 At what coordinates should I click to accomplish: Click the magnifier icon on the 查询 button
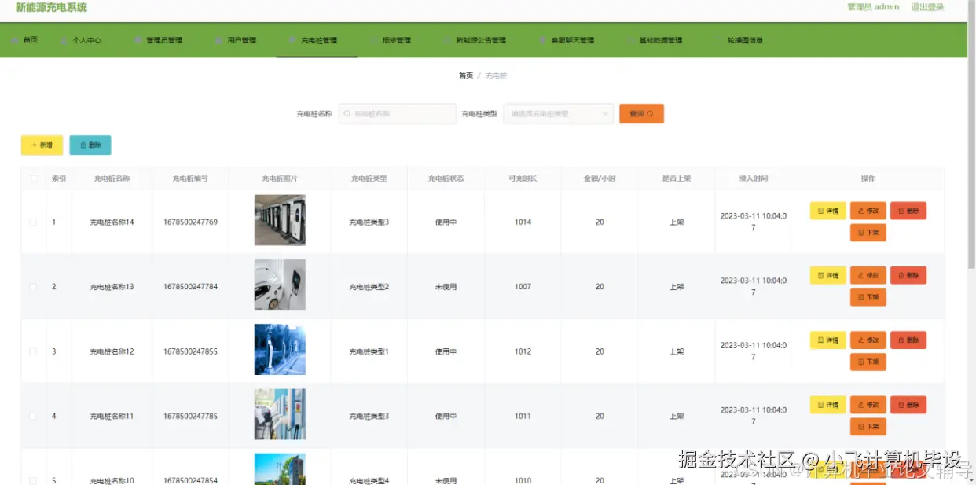point(649,113)
